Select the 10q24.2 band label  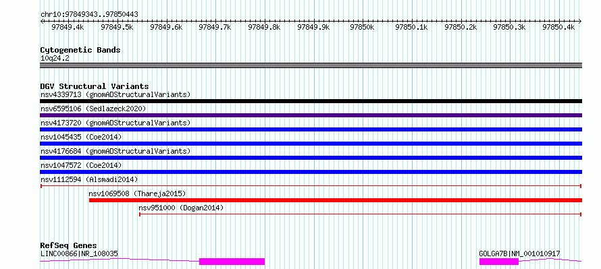coord(55,59)
